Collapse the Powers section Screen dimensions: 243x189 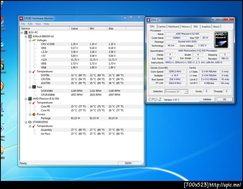pyautogui.click(x=30, y=115)
